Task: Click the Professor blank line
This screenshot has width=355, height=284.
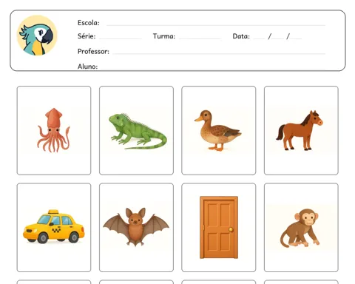Action: pos(219,53)
